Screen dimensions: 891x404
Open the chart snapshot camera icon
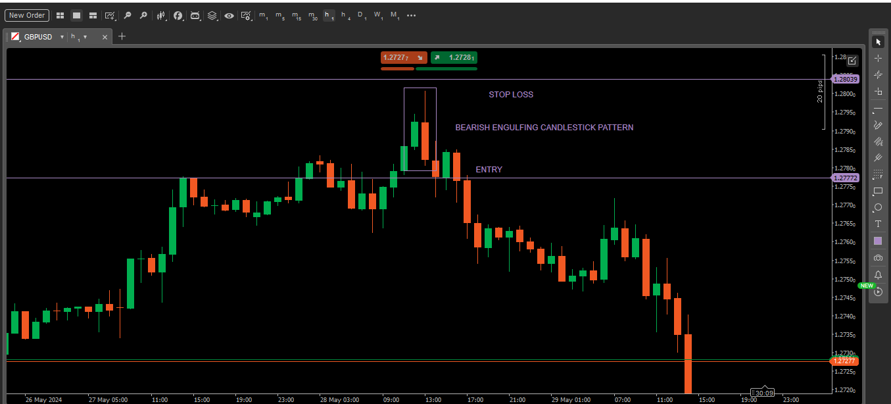[878, 257]
